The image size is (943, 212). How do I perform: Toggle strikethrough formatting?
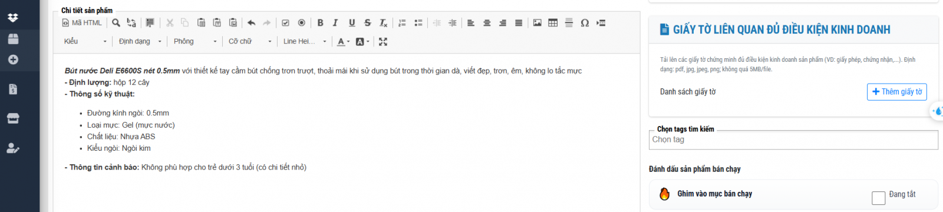pyautogui.click(x=367, y=23)
